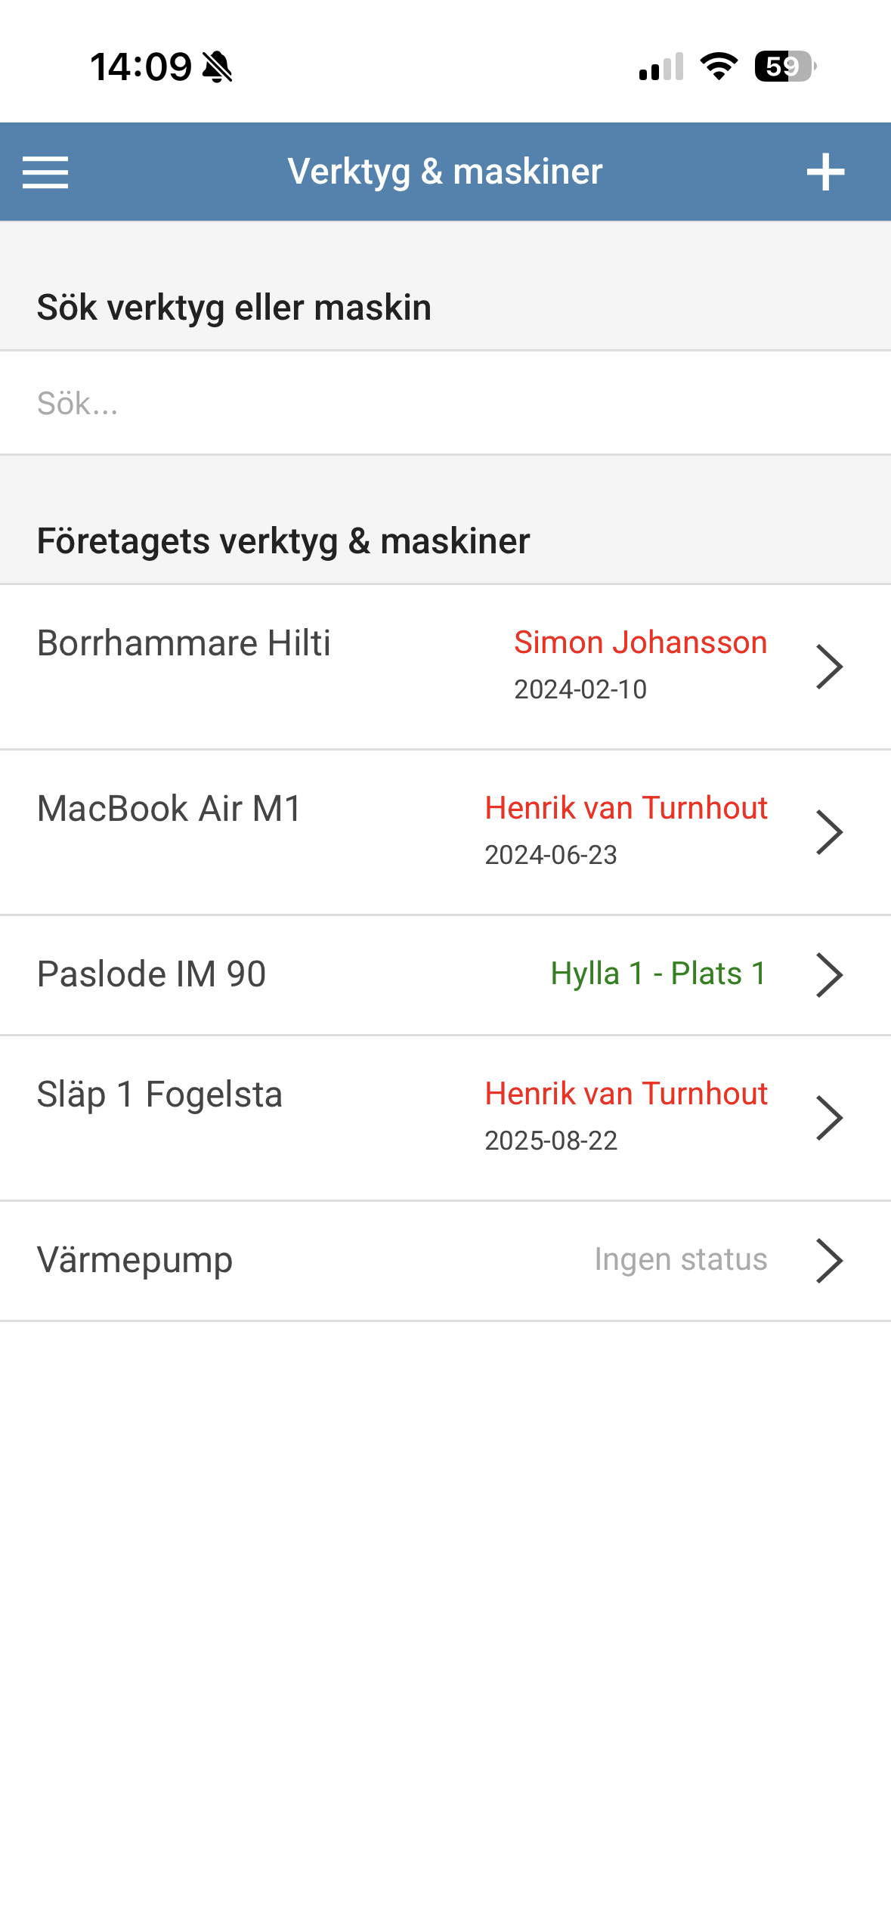Tap Hylla 1 - Plats 1 location

pyautogui.click(x=658, y=974)
